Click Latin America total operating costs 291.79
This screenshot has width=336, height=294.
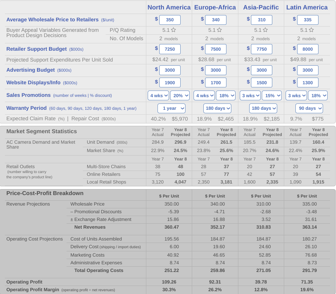point(310,271)
